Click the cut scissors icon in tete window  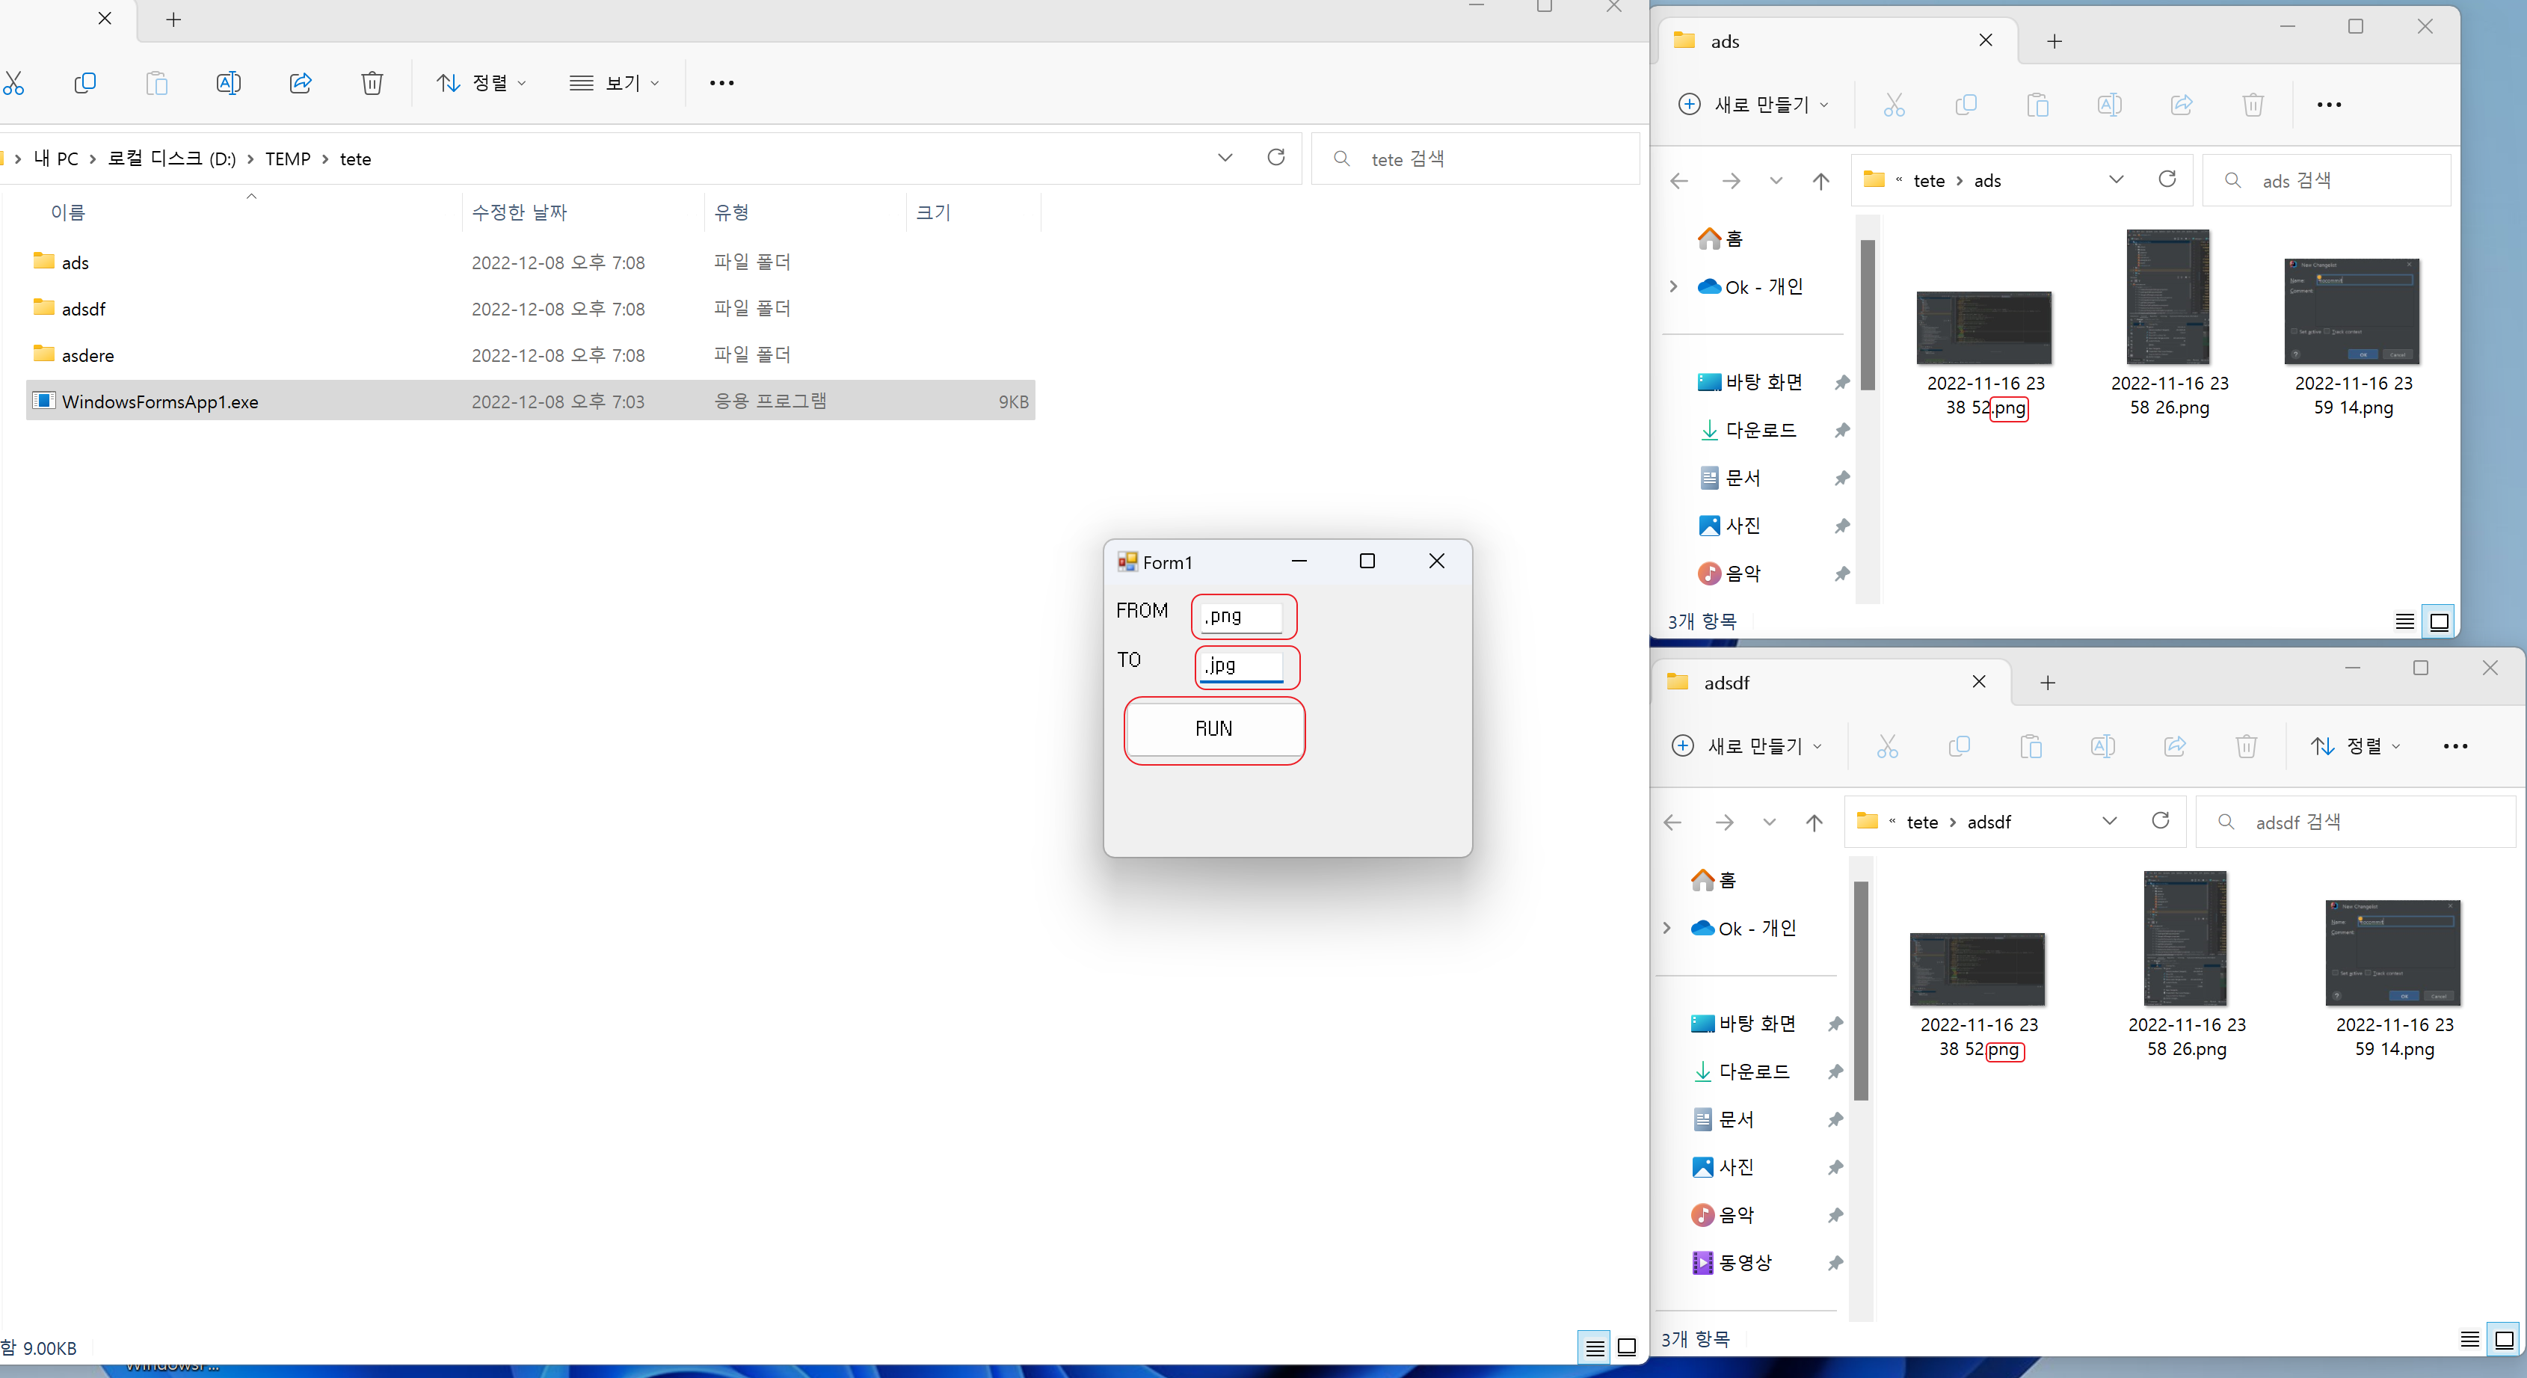(13, 83)
